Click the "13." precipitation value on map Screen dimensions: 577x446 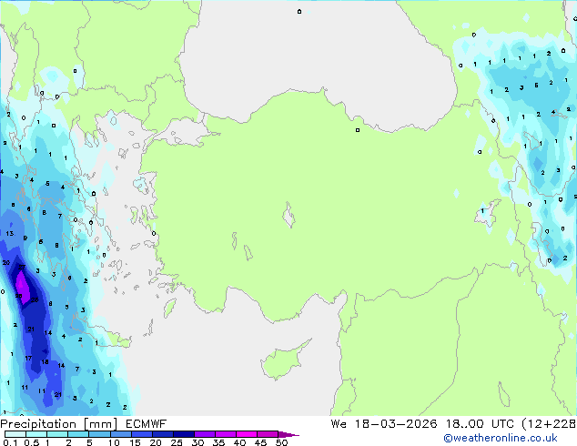[x=10, y=233]
